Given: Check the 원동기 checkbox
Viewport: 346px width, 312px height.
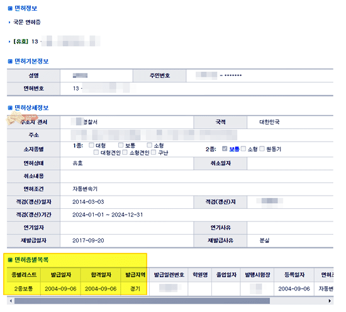Looking at the screenshot, I should pyautogui.click(x=262, y=148).
